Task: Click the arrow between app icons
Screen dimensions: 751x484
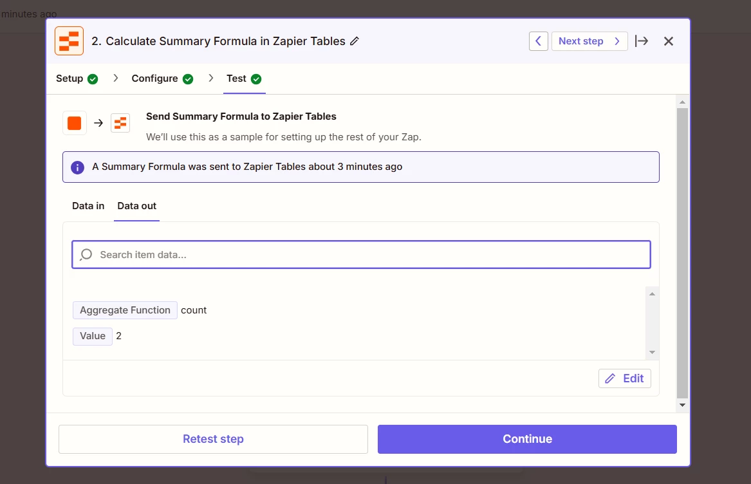Action: (x=98, y=123)
